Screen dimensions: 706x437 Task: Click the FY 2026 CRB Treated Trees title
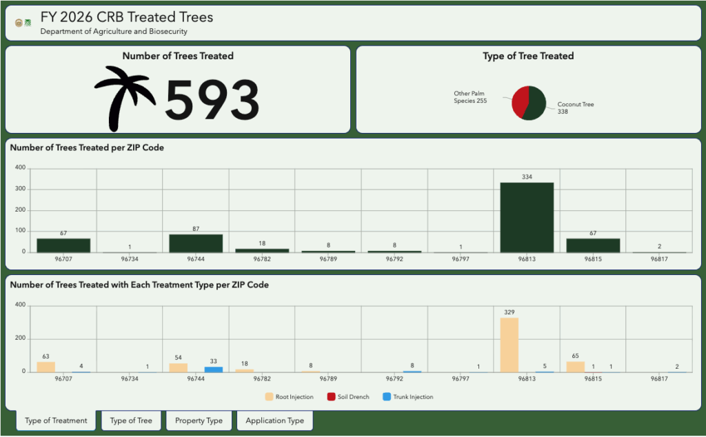click(127, 17)
